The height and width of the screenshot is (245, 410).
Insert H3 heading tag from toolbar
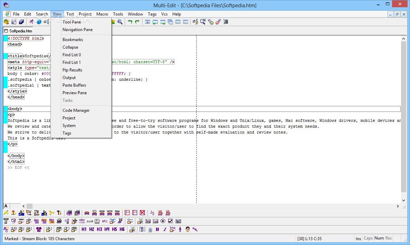[x=99, y=229]
